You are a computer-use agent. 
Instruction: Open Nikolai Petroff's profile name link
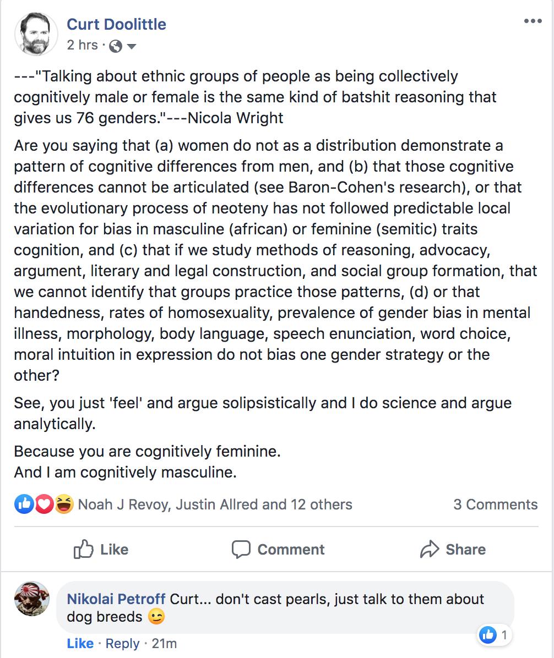(116, 599)
